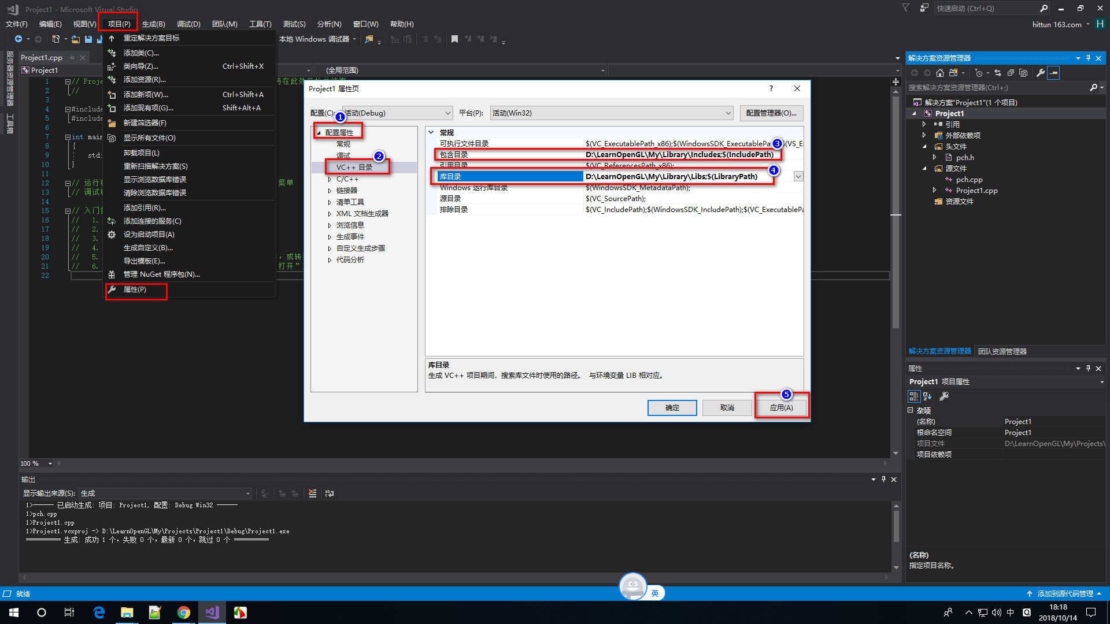Select Project1.cpp in Solution Explorer
The height and width of the screenshot is (624, 1110).
click(x=976, y=191)
